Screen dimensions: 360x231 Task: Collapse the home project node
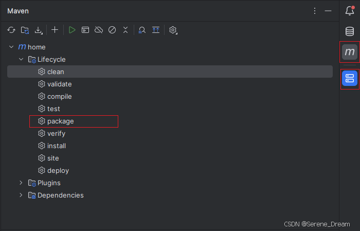(x=11, y=47)
